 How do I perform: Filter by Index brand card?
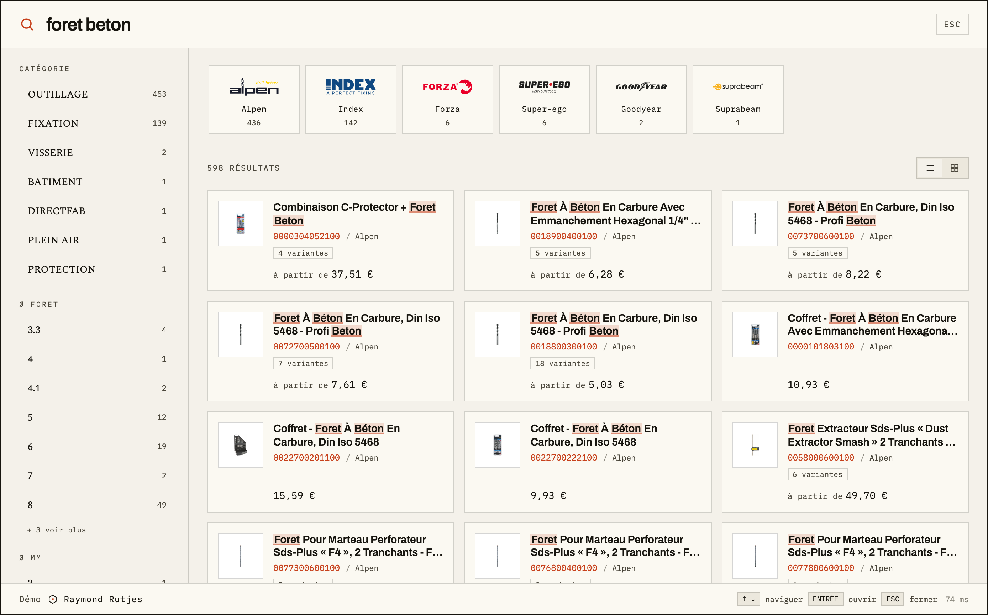point(351,100)
